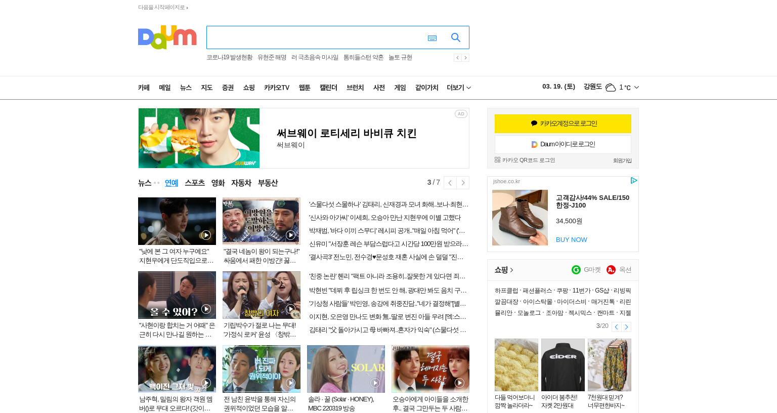777x413 pixels.
Task: Go to previous news page arrow
Action: 450,183
